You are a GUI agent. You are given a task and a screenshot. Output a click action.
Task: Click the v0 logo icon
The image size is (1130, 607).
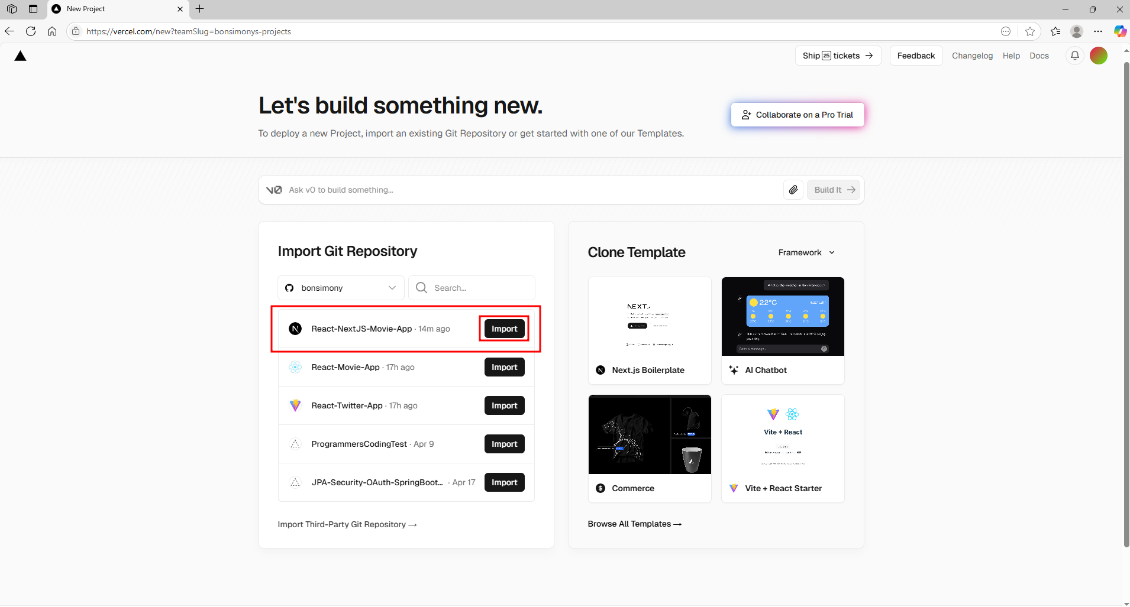click(x=274, y=190)
